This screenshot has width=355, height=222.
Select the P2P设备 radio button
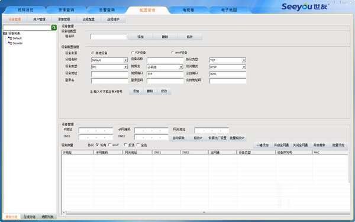(133, 53)
